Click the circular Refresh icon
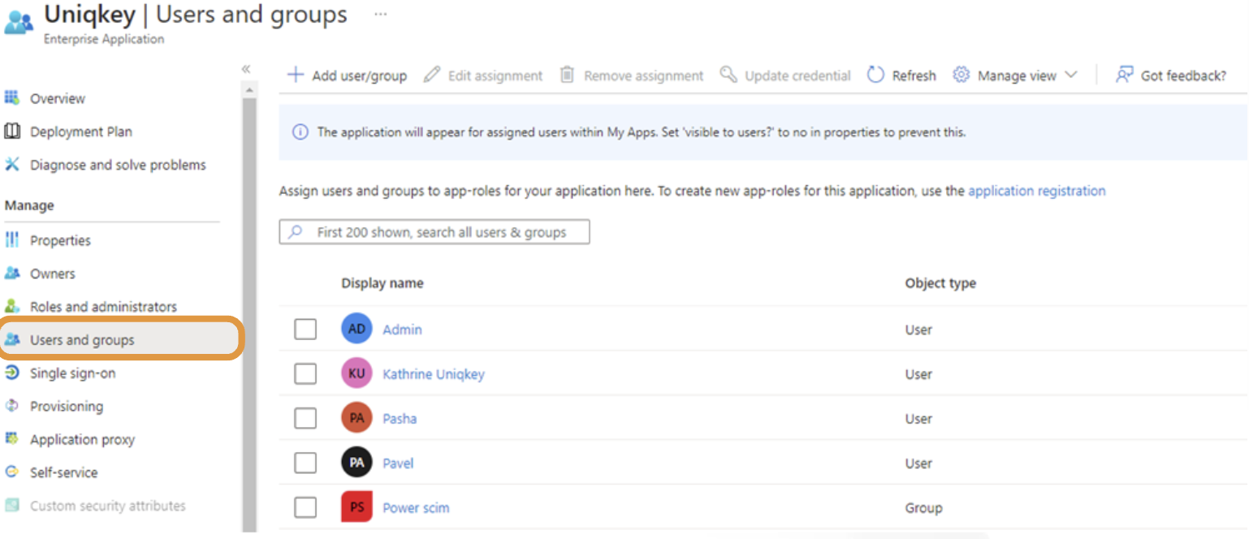 click(875, 75)
